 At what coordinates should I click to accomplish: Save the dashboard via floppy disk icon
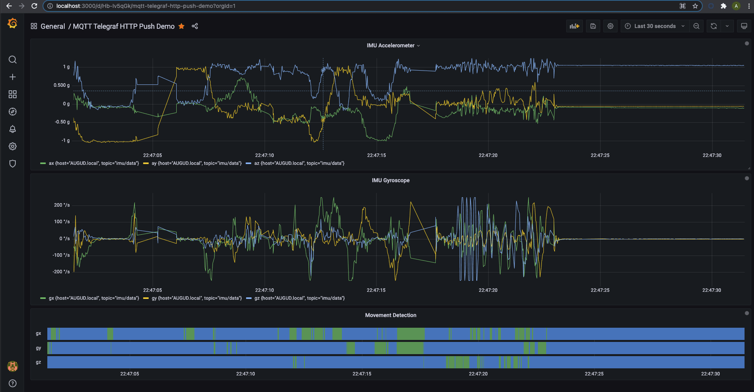click(593, 26)
